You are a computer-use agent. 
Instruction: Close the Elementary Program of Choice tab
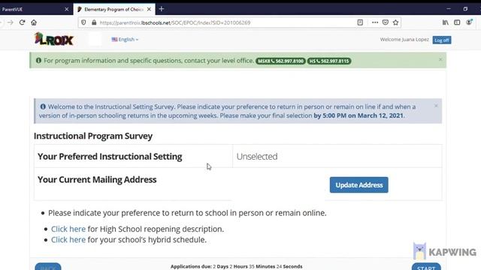(x=149, y=10)
